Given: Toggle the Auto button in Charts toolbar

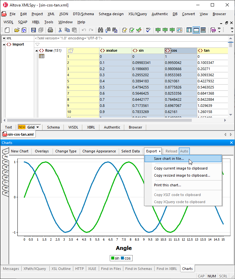Looking at the screenshot, I should pyautogui.click(x=184, y=151).
